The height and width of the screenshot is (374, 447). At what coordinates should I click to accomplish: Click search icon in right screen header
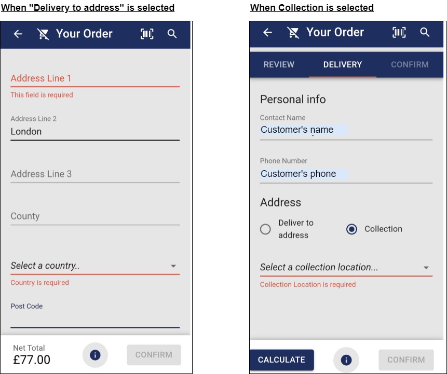tap(425, 32)
